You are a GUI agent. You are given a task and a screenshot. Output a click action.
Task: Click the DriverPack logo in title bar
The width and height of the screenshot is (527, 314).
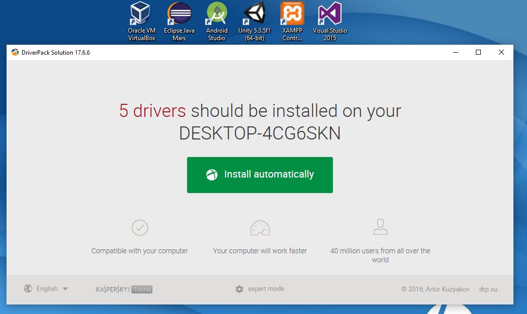[x=15, y=53]
